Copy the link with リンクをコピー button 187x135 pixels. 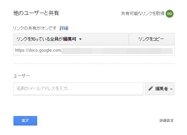152,39
